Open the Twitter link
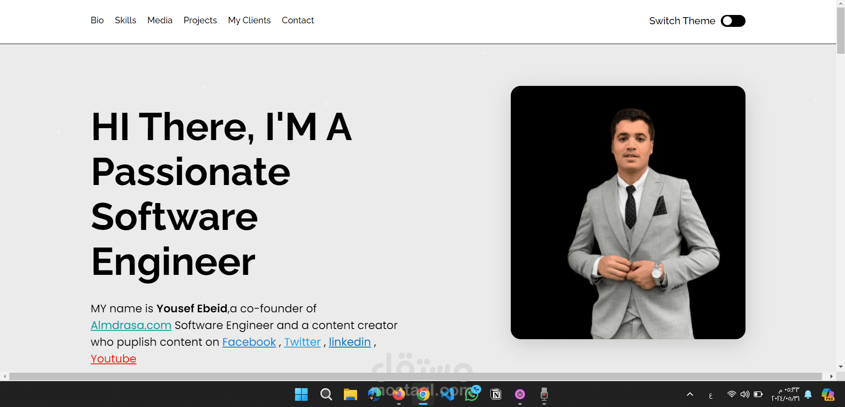The height and width of the screenshot is (407, 845). (303, 342)
